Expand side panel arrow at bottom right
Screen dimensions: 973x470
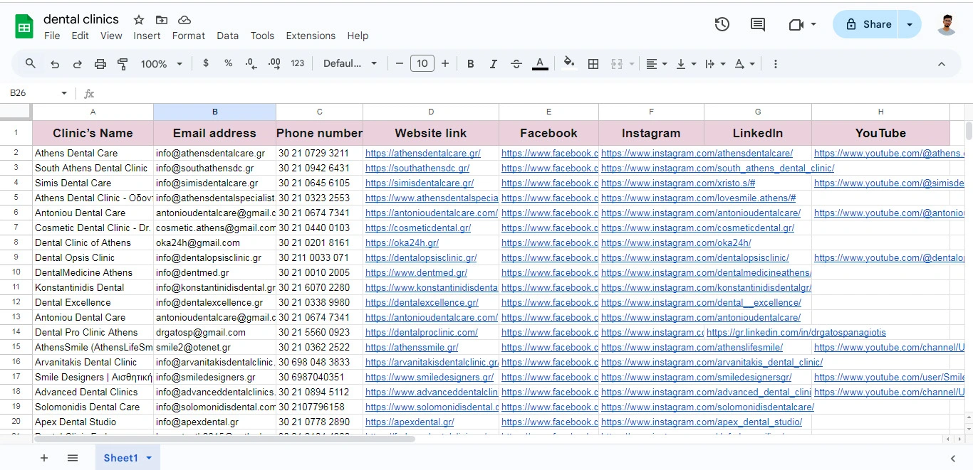953,458
